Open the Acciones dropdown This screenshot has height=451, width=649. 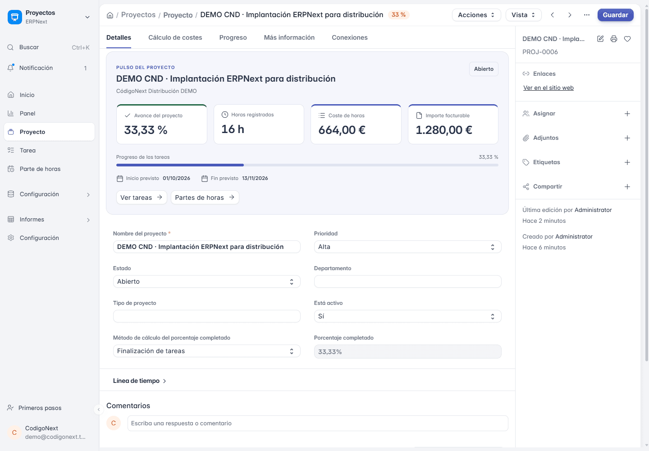(476, 15)
